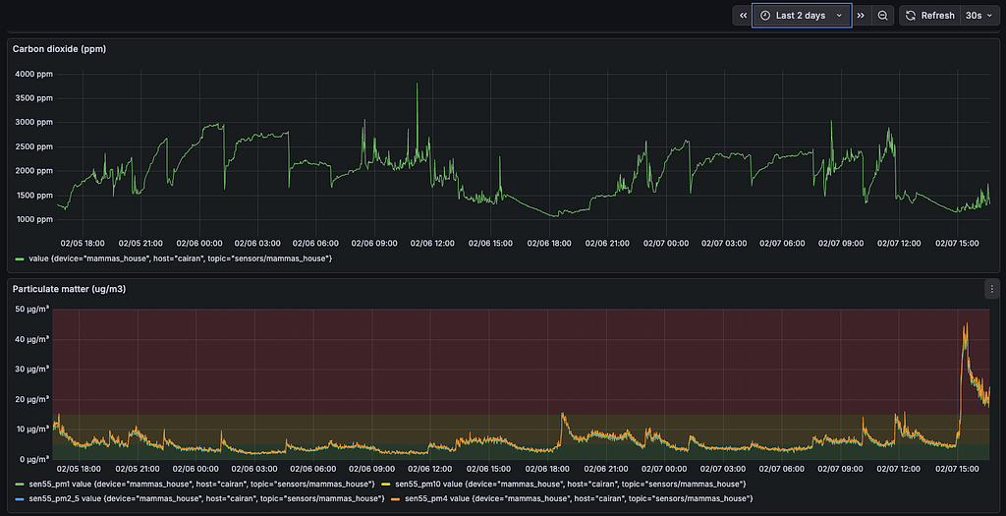Viewport: 1006px width, 516px height.
Task: Shift time range backward with double-left arrows
Action: [x=743, y=16]
